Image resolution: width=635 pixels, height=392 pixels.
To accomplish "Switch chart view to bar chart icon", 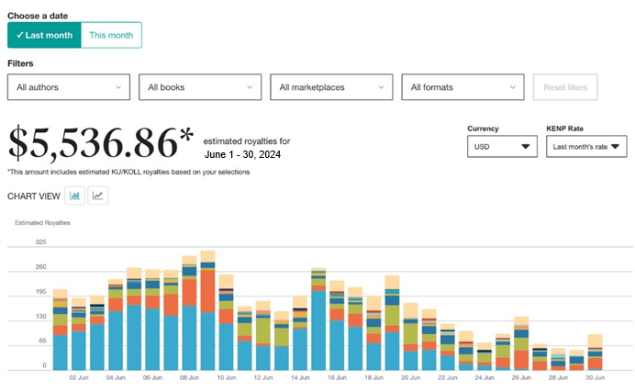I will pos(75,195).
